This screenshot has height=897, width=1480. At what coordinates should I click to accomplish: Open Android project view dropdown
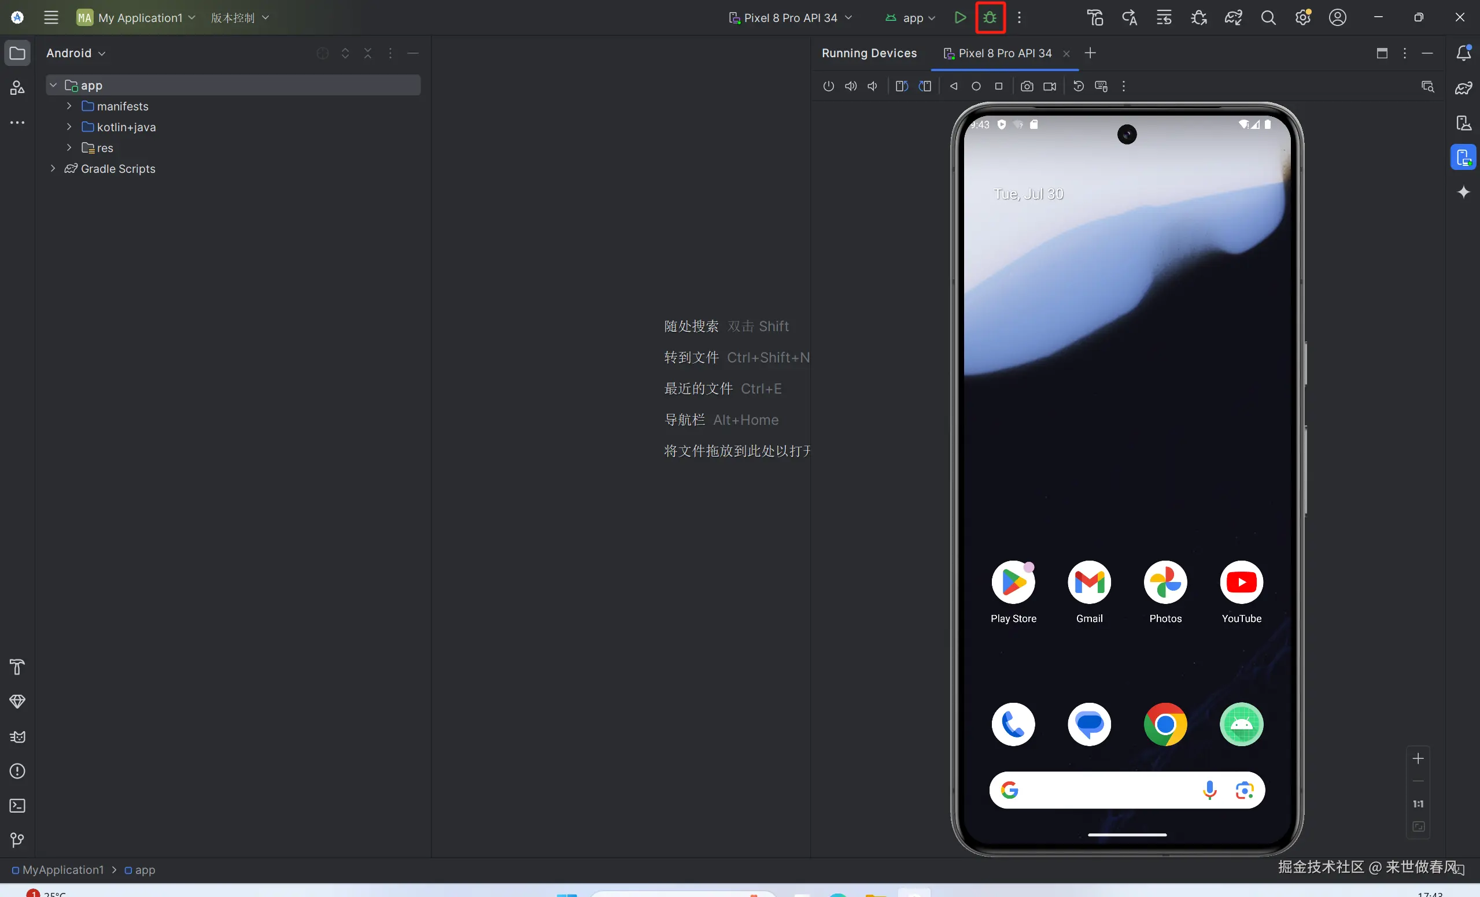(76, 53)
